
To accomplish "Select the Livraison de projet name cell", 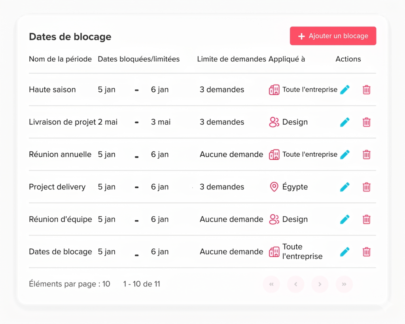I will pos(62,122).
